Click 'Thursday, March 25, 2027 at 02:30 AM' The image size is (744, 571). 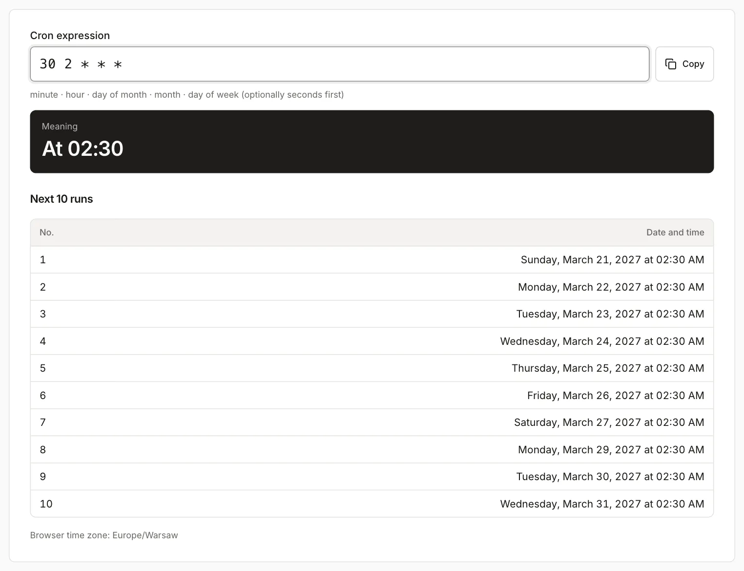(608, 368)
